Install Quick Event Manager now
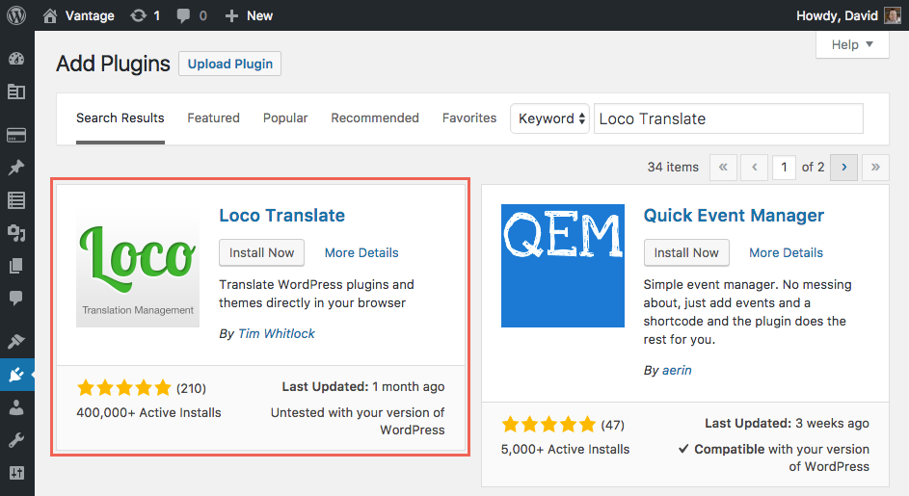909x496 pixels. tap(686, 252)
